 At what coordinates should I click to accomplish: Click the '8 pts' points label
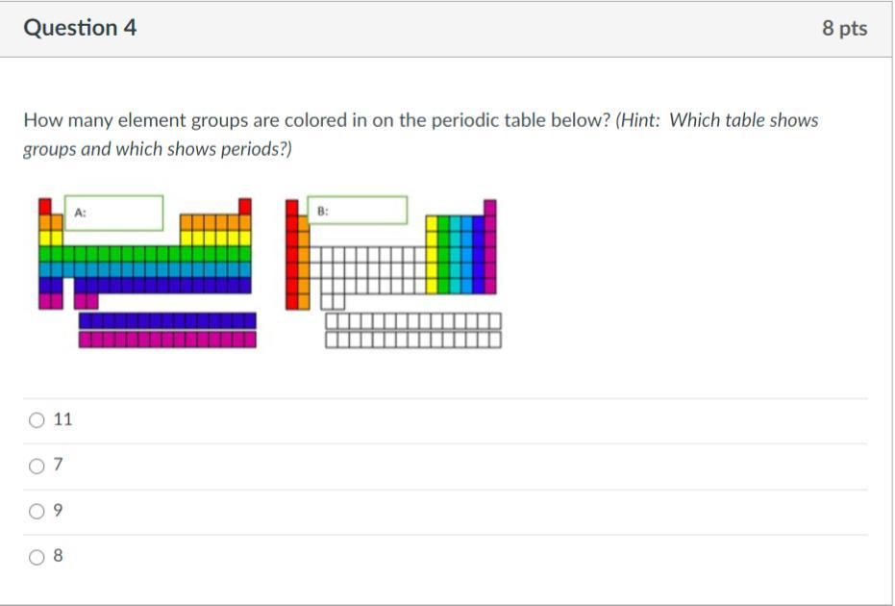point(844,29)
